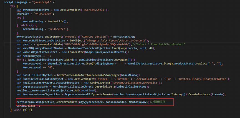Image resolution: width=240 pixels, height=118 pixels.
Task: Click the DopasasasasasaPB variable declaration
Action: [x=35, y=86]
